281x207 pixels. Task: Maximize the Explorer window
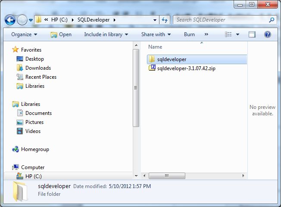252,4
